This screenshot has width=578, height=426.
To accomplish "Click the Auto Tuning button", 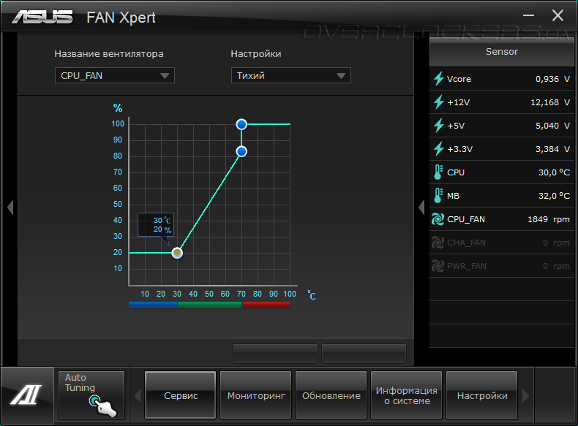I will coord(91,395).
